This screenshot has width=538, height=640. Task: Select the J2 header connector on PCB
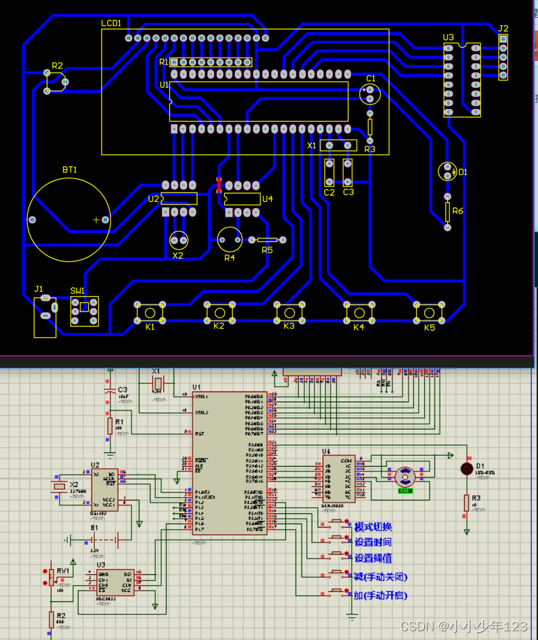(503, 57)
